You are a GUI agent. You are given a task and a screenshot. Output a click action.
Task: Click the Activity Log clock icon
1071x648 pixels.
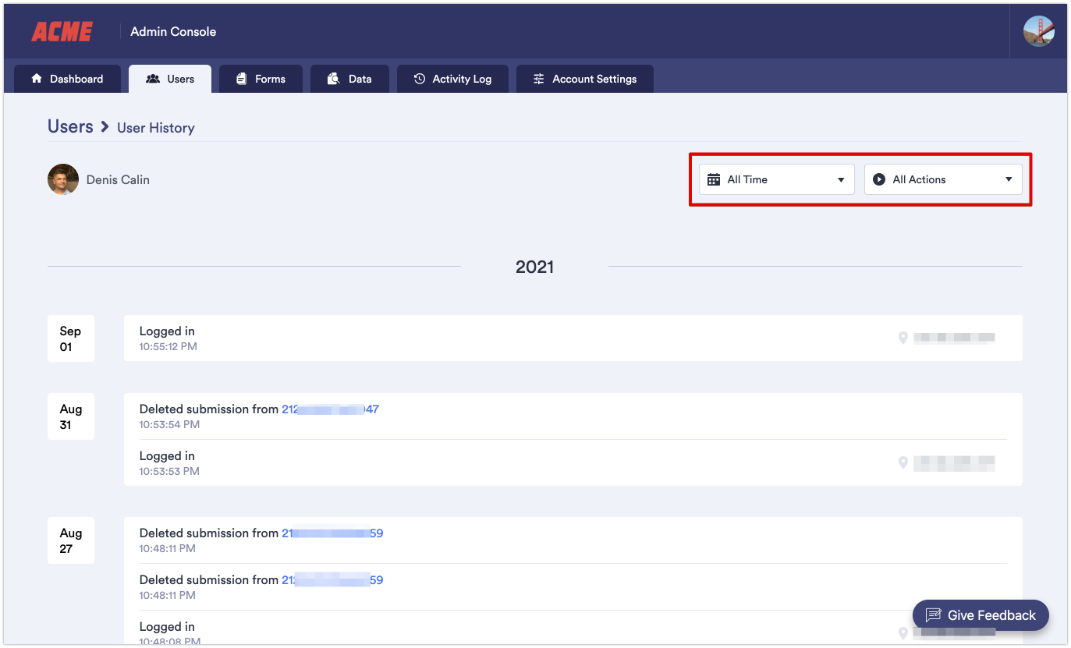(x=420, y=79)
